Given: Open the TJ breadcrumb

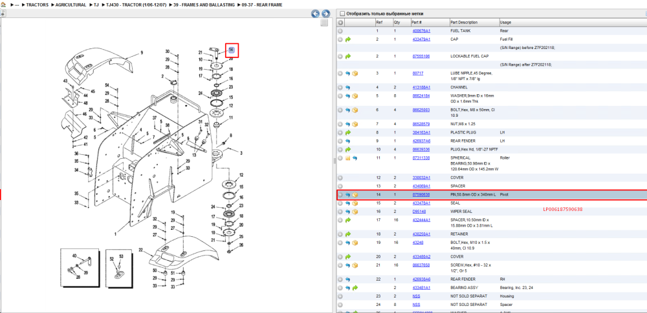Looking at the screenshot, I should pos(96,5).
